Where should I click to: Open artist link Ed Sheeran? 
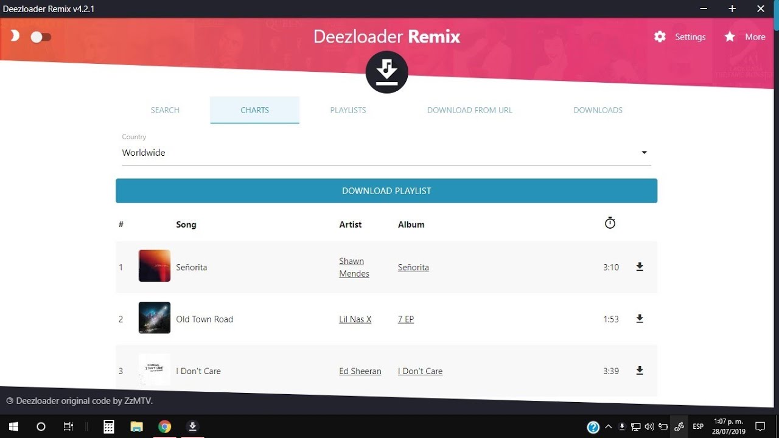360,370
